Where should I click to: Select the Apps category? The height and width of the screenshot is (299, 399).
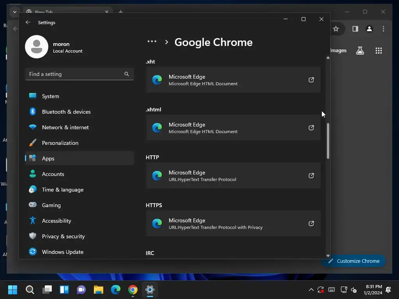(x=79, y=158)
